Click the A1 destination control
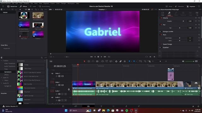 (x=52, y=91)
